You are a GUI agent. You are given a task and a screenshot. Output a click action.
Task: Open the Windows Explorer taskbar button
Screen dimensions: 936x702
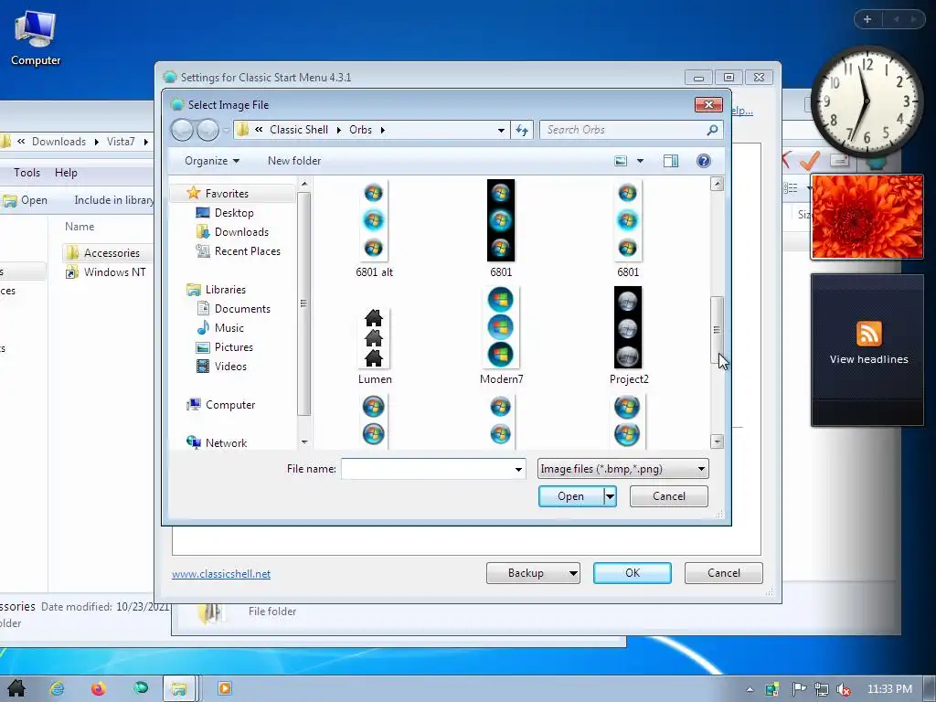pyautogui.click(x=178, y=688)
